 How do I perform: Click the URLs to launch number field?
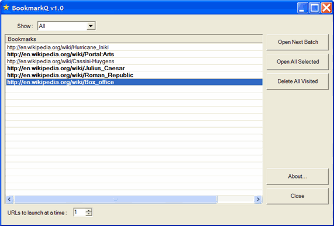(x=80, y=213)
